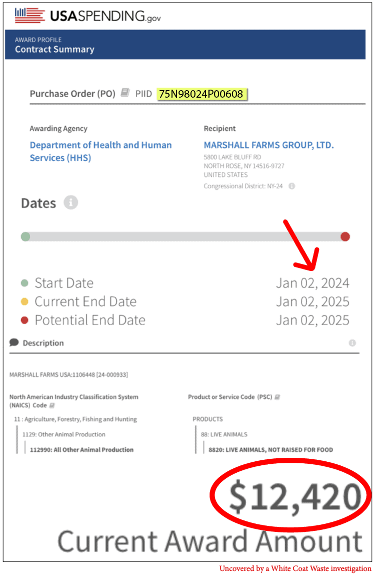Click the USAspending.gov flag logo
This screenshot has height=576, width=375.
29,16
